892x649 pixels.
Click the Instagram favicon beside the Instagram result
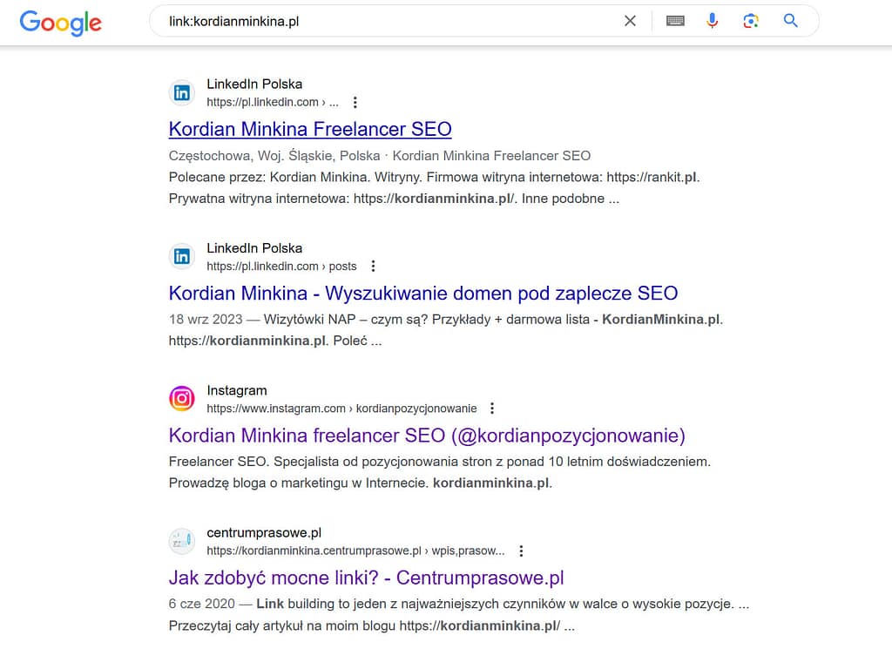[x=182, y=398]
